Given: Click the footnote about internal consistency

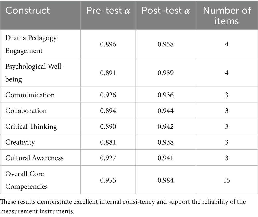Looking at the screenshot, I should [123, 205].
